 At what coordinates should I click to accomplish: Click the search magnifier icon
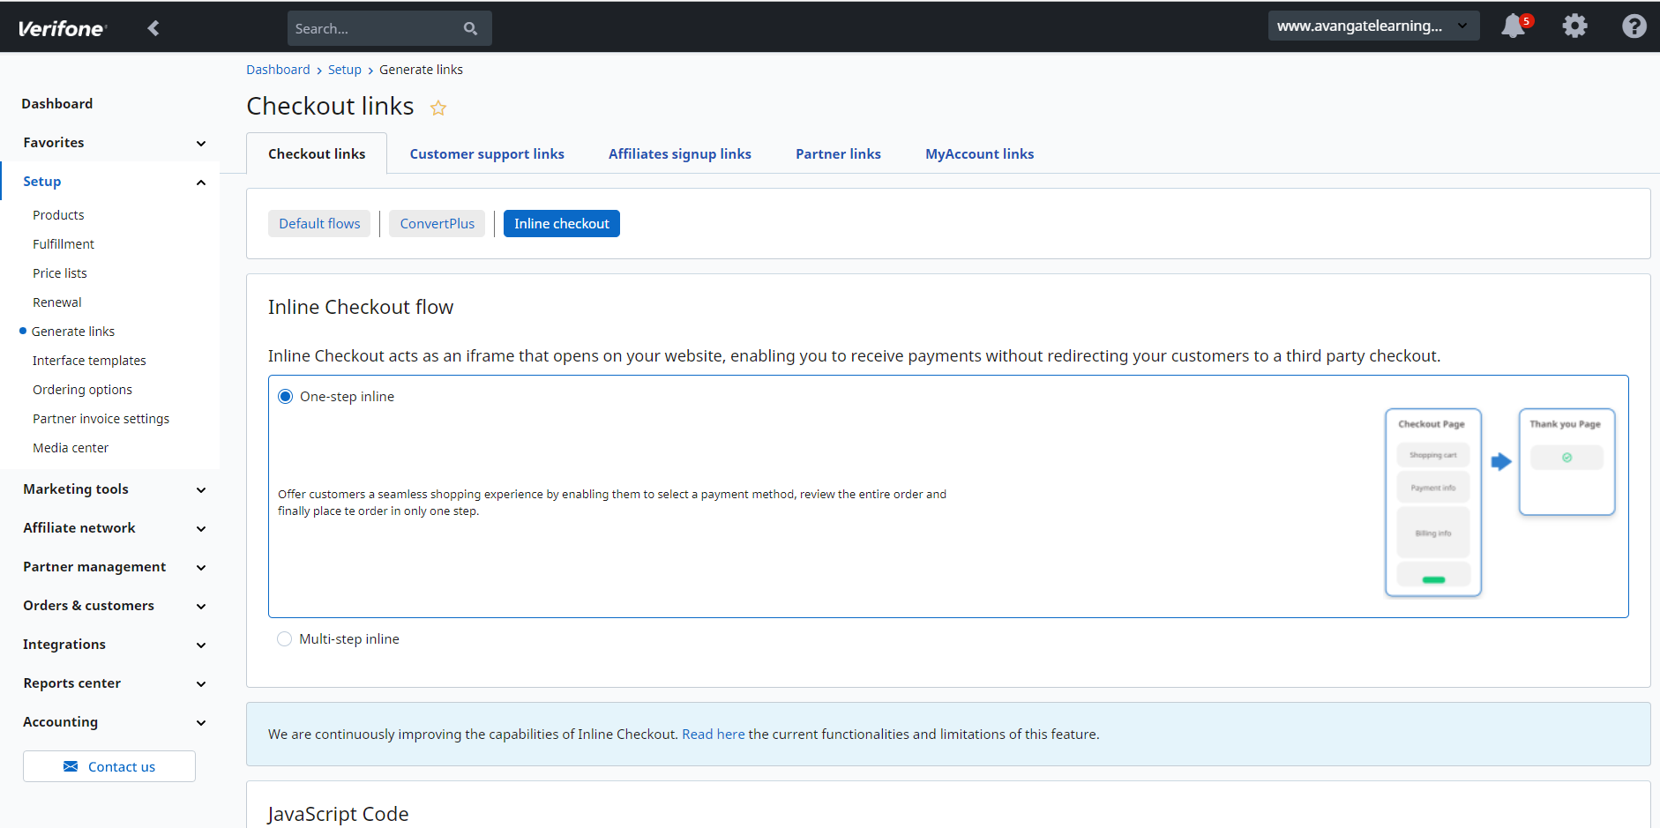pyautogui.click(x=470, y=28)
